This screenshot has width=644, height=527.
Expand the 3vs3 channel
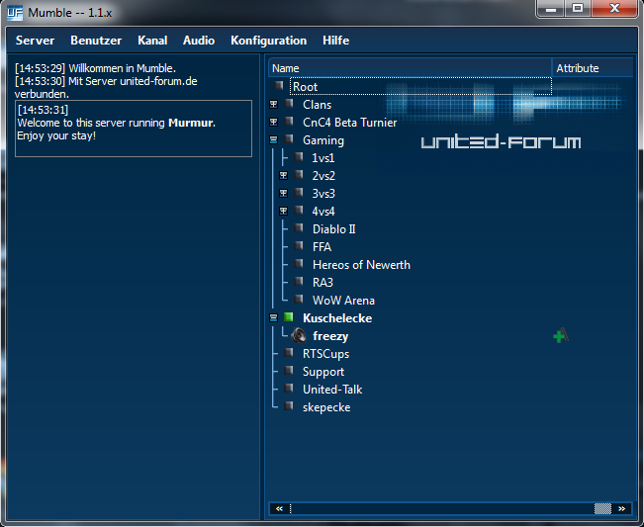283,194
